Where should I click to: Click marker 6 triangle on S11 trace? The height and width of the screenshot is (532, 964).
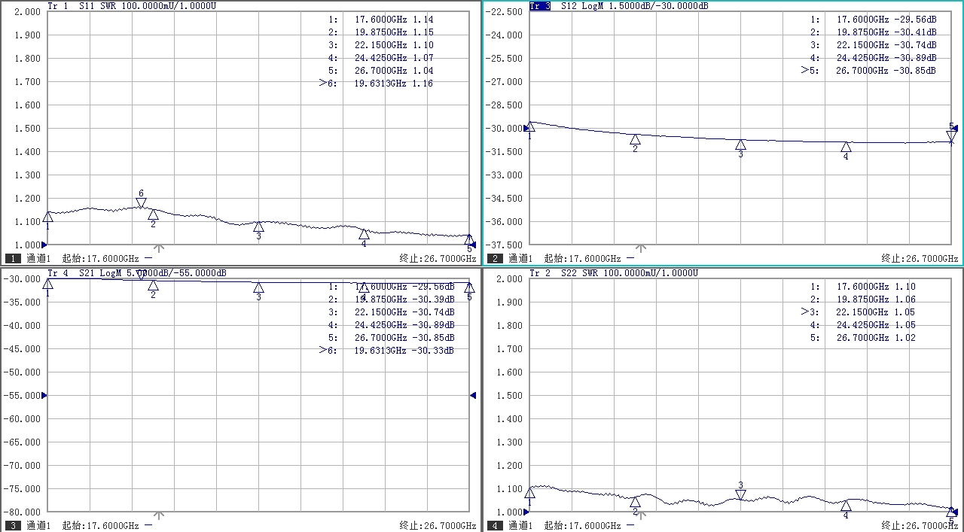pyautogui.click(x=141, y=203)
